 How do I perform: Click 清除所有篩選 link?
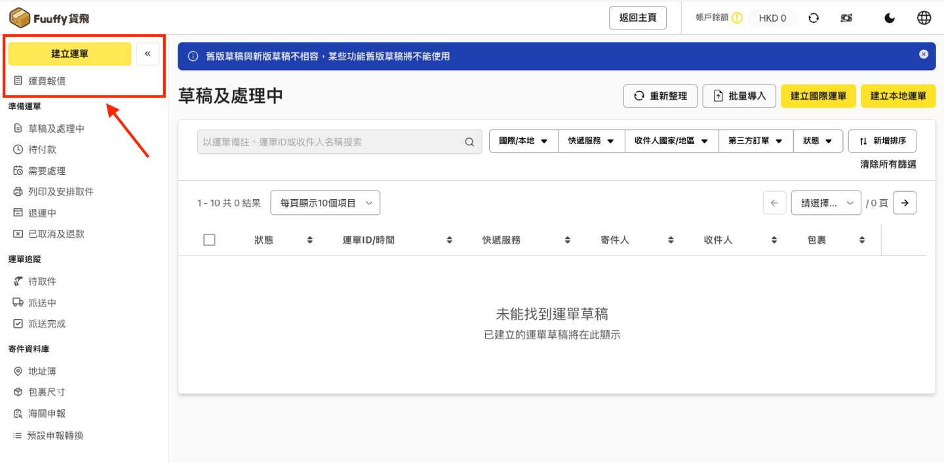coord(888,165)
